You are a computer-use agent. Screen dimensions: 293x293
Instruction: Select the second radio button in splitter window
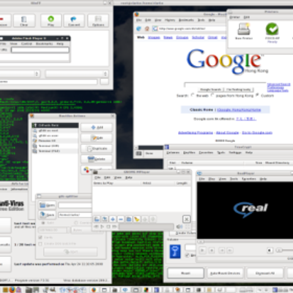(x=76, y=223)
